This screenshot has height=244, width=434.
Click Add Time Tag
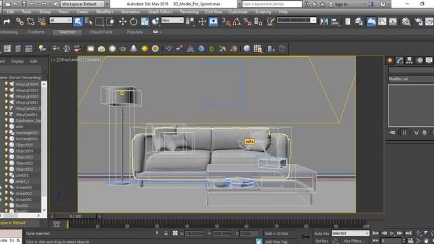pos(276,241)
